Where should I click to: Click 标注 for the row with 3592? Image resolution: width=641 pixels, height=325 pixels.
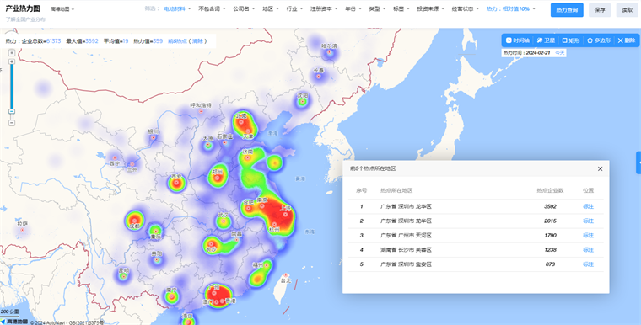click(588, 206)
